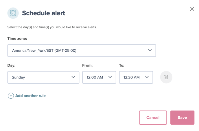Open the America/New_York/EST time zone selector
This screenshot has width=199, height=131.
[82, 50]
